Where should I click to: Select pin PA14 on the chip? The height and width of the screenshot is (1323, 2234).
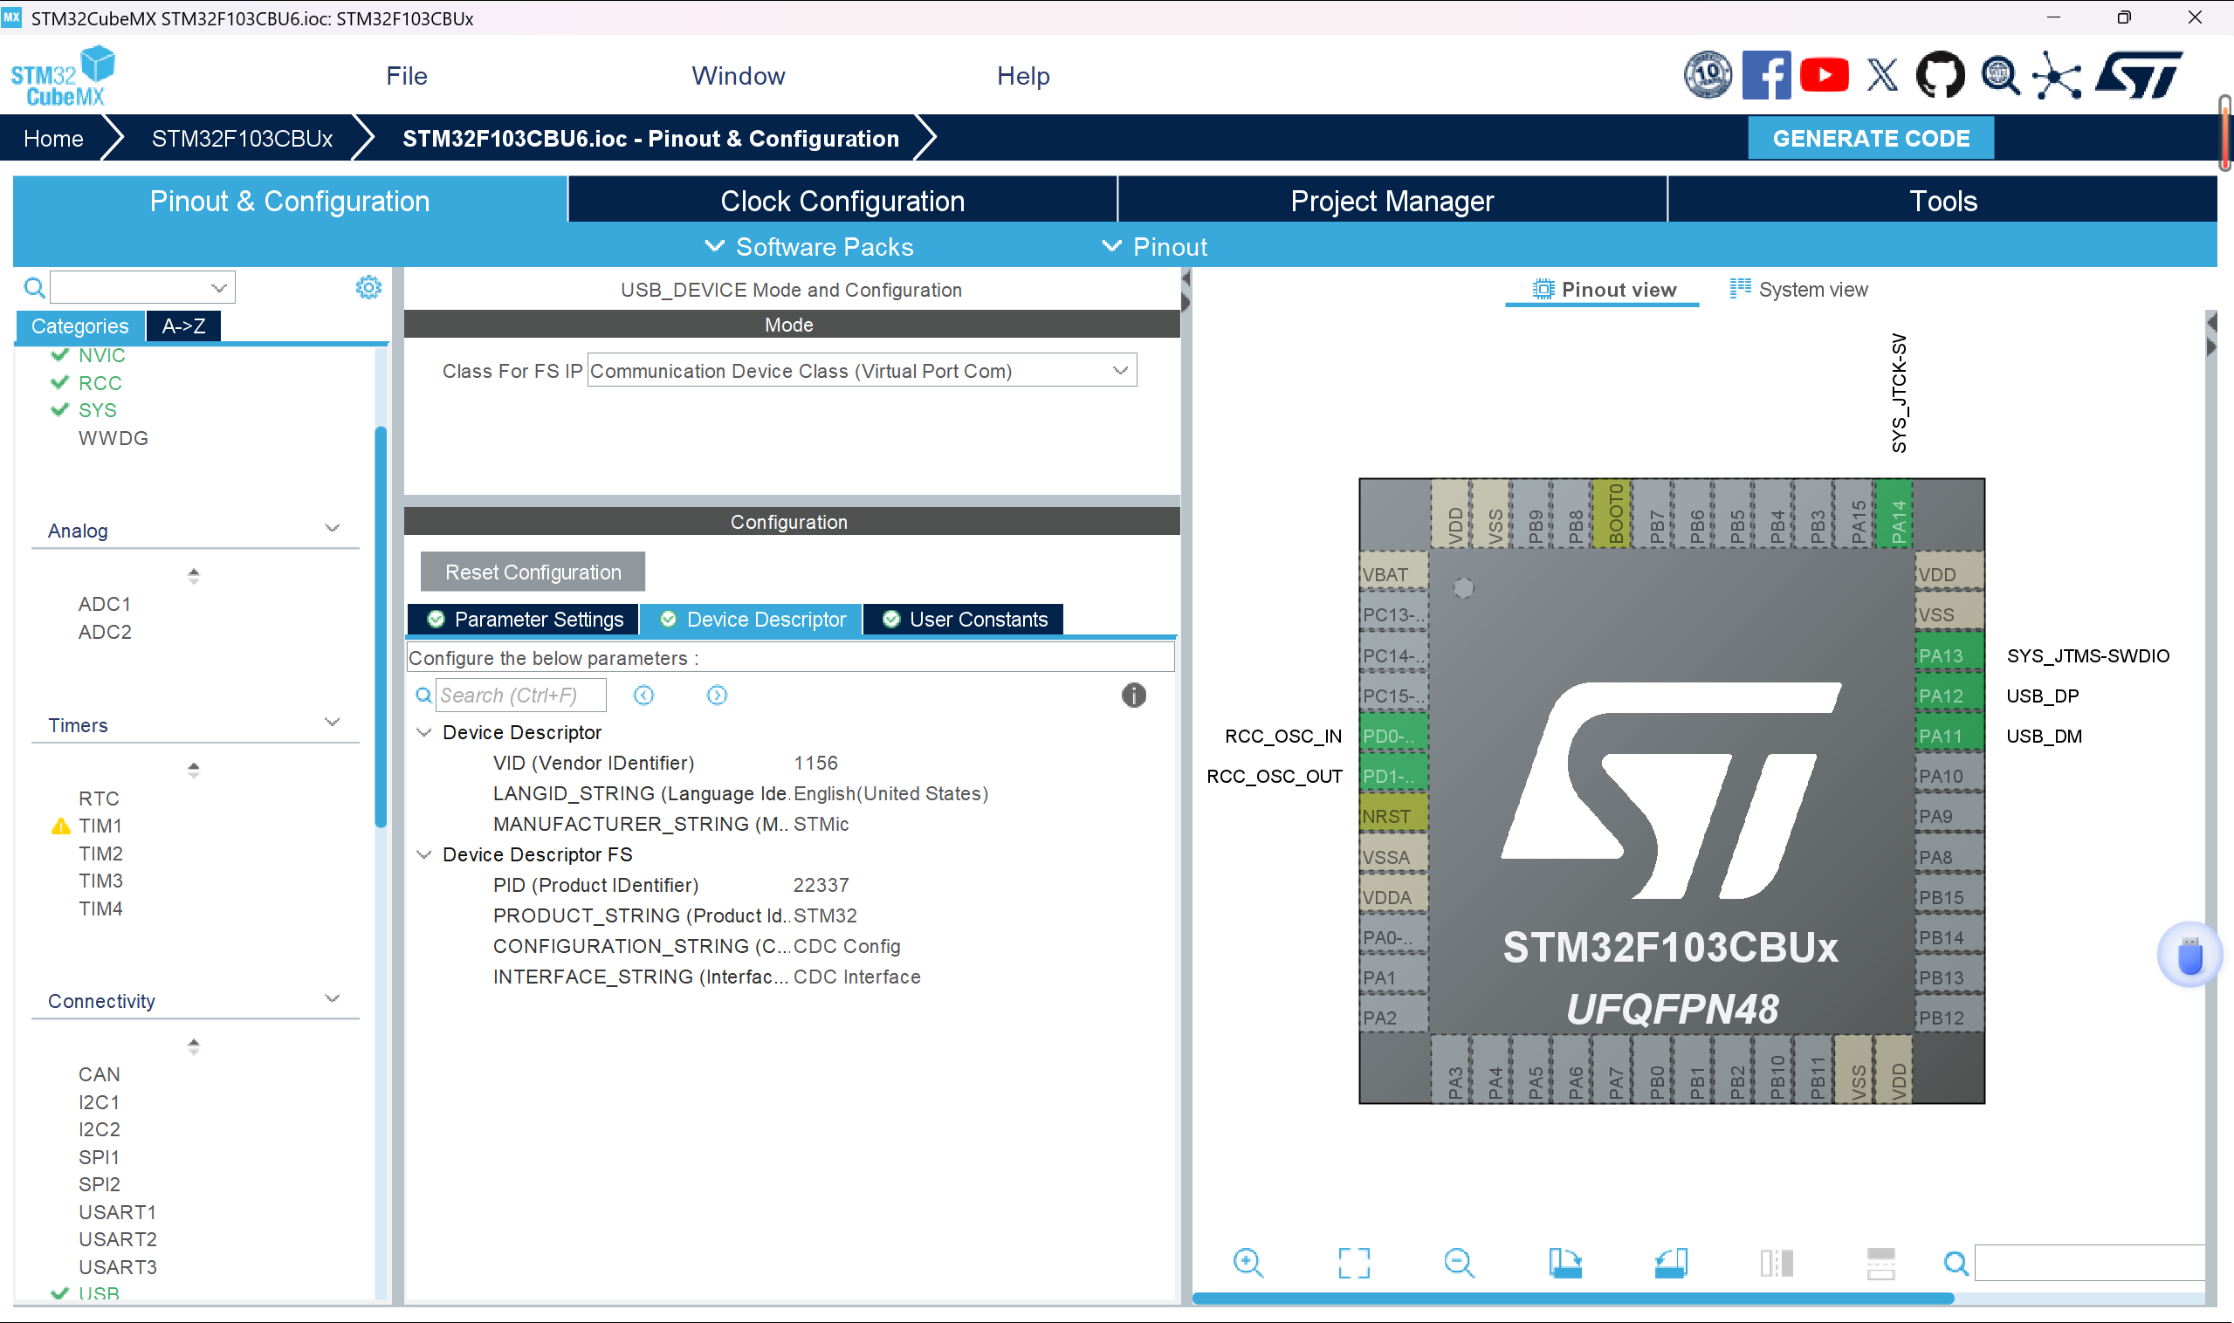[1894, 514]
